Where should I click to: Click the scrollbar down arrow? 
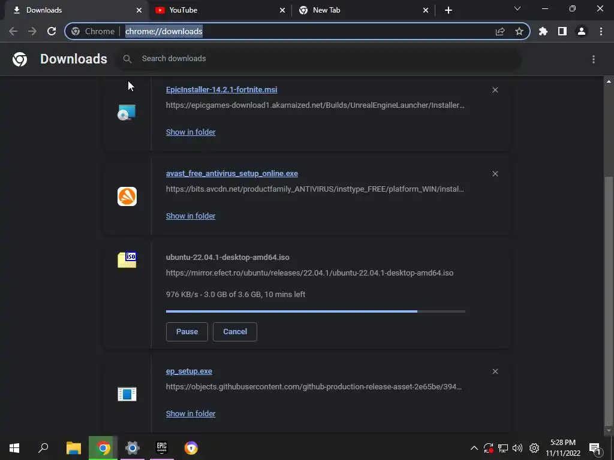click(x=609, y=431)
